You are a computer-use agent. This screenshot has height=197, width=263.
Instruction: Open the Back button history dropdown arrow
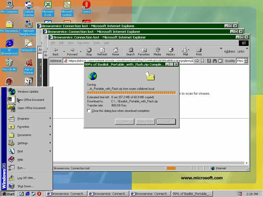click(x=64, y=52)
